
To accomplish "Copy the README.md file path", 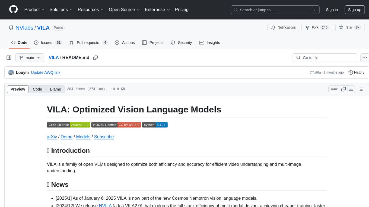I will click(x=96, y=58).
